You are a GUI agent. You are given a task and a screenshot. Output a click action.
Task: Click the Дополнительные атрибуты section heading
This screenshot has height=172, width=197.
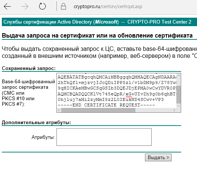point(37,122)
